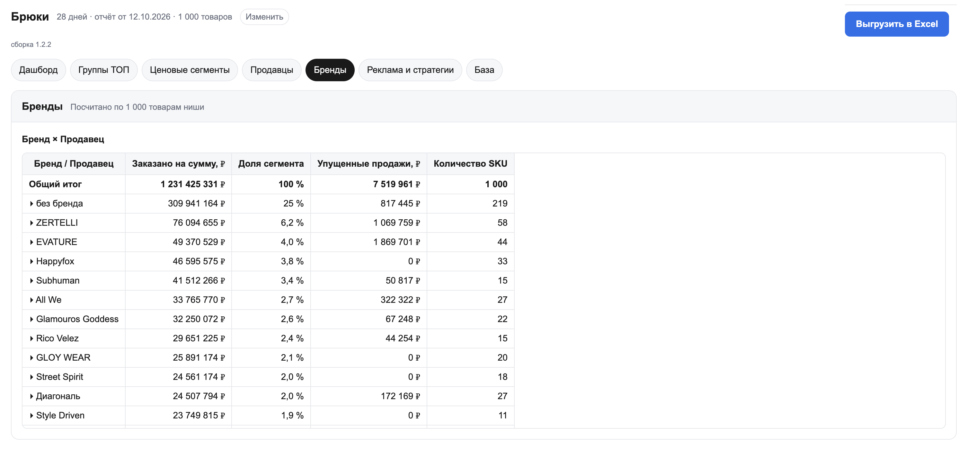The height and width of the screenshot is (465, 967).
Task: Expand the EVATURE brand row
Action: pyautogui.click(x=31, y=242)
